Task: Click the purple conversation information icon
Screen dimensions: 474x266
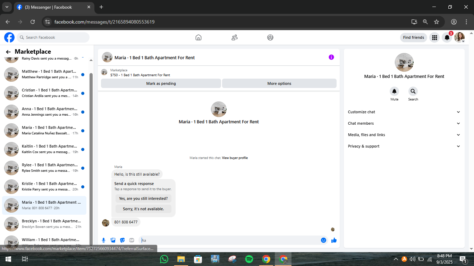Action: click(x=331, y=57)
